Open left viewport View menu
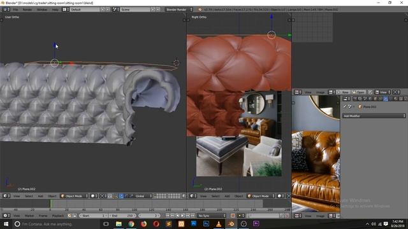This screenshot has width=408, height=229. 17,196
